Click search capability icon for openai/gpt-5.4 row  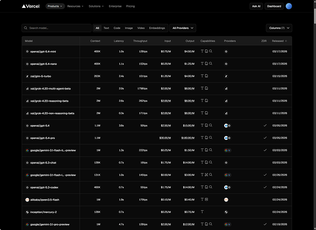coord(211,126)
